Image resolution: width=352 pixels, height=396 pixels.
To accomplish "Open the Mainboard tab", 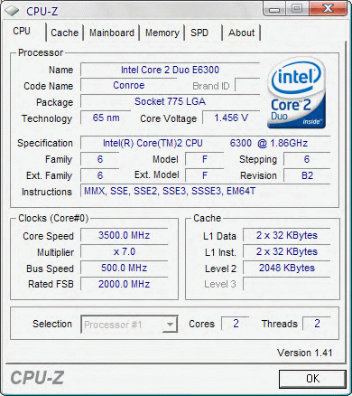I will pyautogui.click(x=112, y=33).
